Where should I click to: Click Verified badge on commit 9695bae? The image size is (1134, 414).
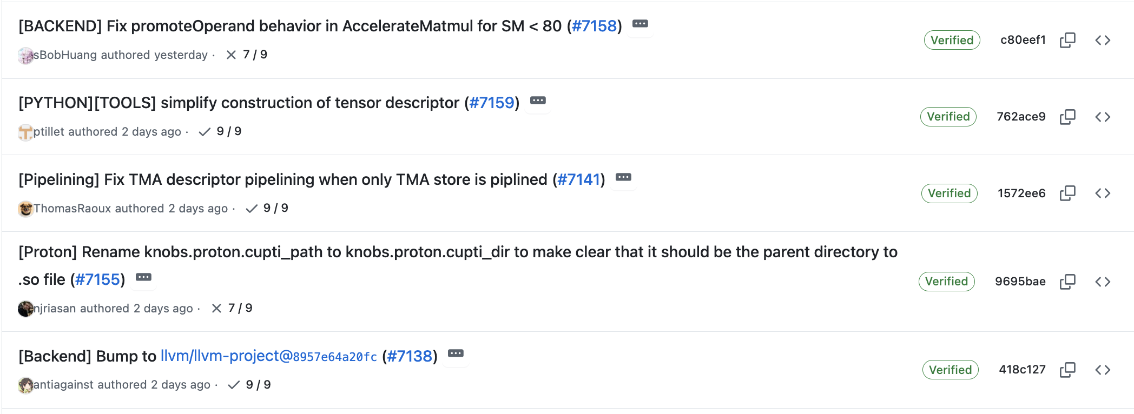[946, 282]
